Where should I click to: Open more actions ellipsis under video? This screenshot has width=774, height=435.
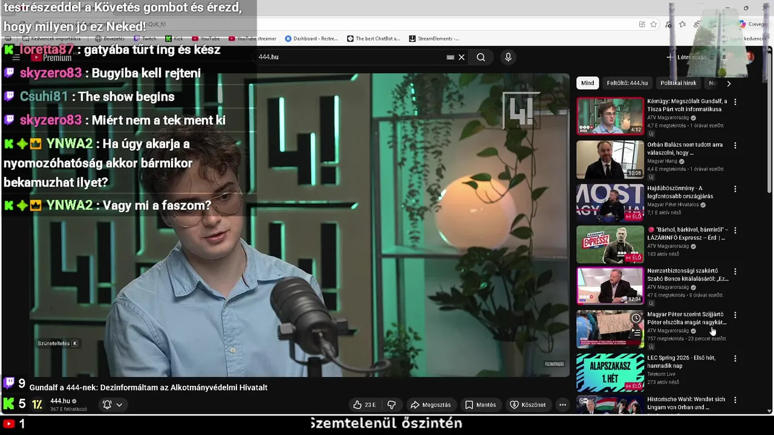562,405
